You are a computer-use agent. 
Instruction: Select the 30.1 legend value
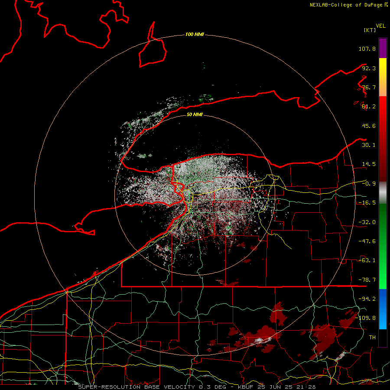[369, 145]
